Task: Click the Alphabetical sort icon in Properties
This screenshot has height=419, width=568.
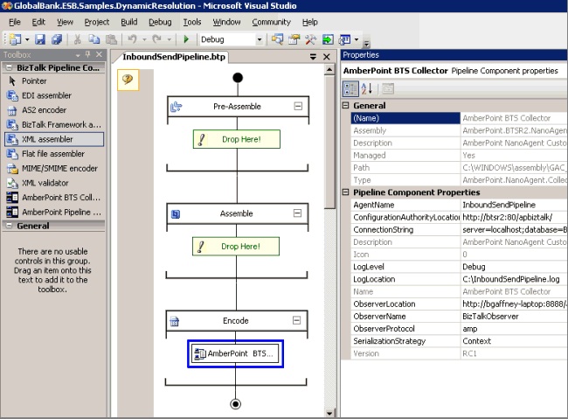Action: (367, 88)
